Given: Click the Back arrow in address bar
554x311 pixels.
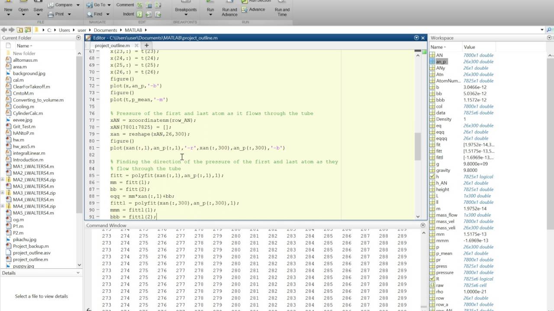Looking at the screenshot, I should pos(4,30).
